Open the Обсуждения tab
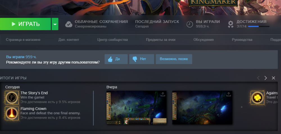This screenshot has height=134, width=281. coord(203,40)
